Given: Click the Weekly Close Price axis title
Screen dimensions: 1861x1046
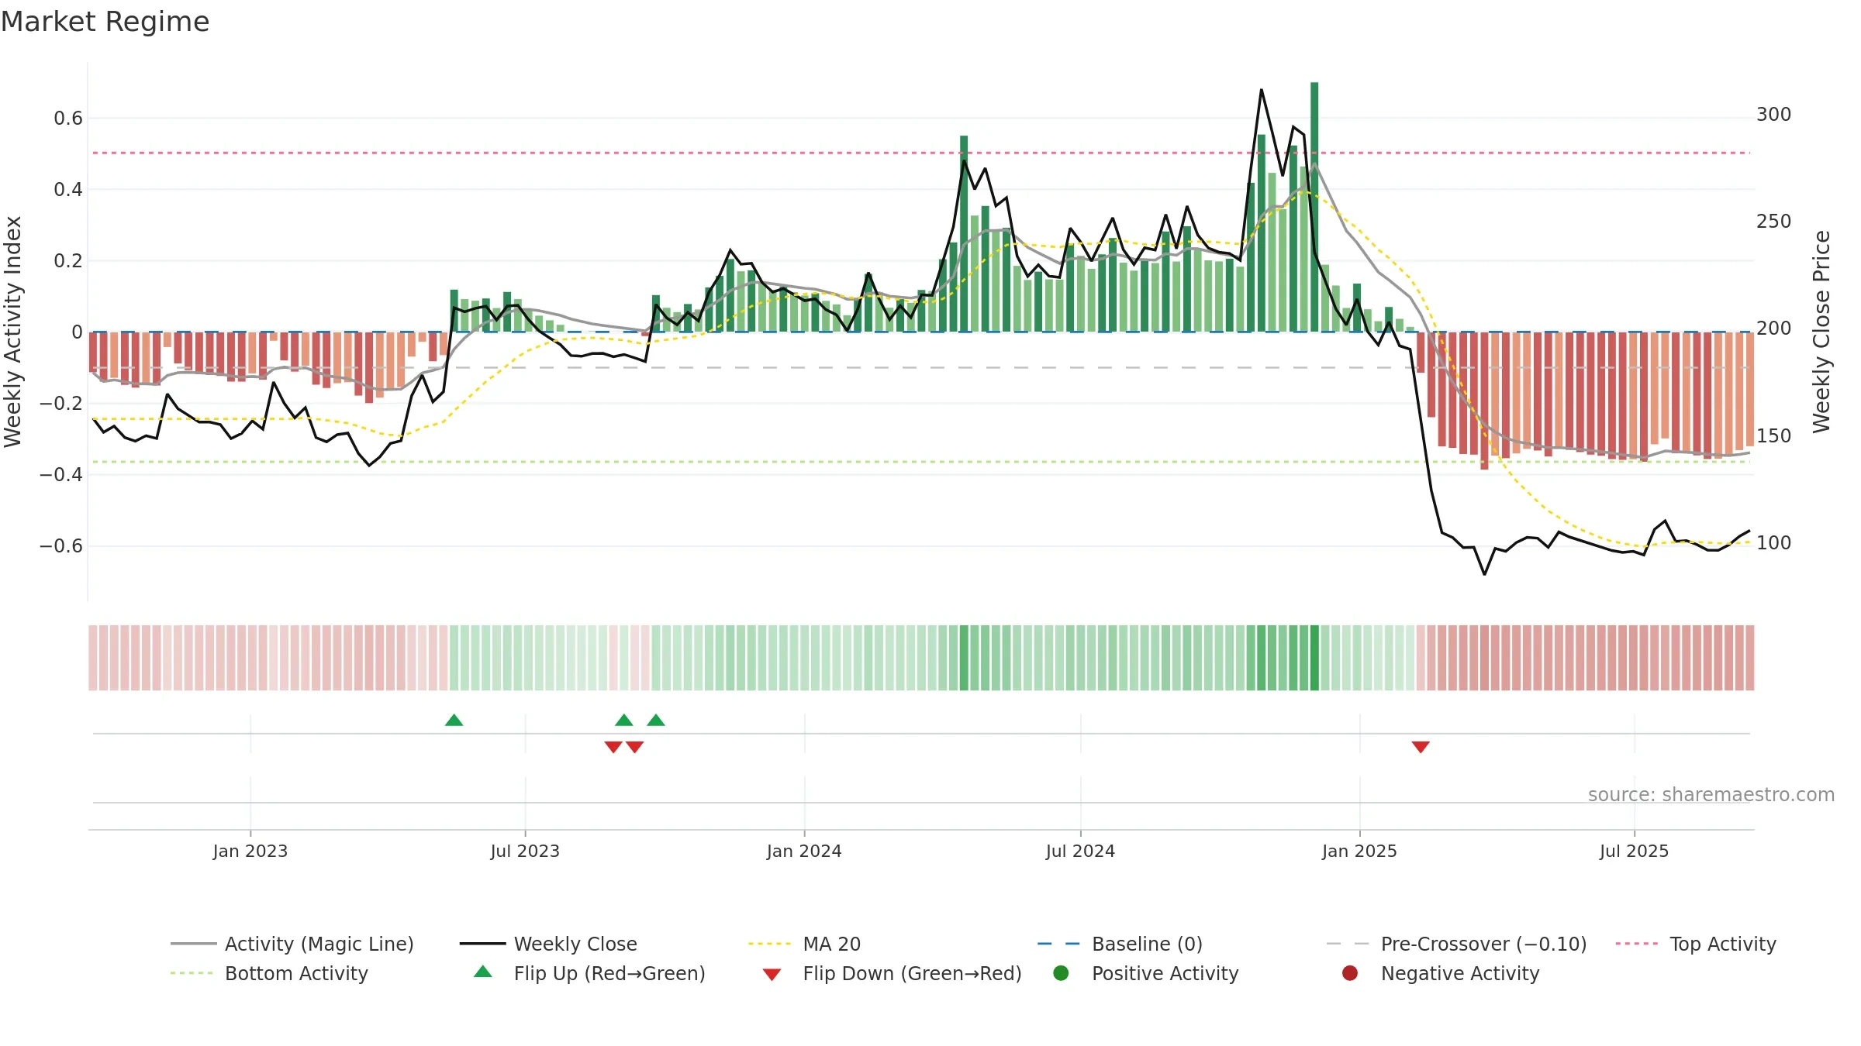Looking at the screenshot, I should click(1821, 332).
